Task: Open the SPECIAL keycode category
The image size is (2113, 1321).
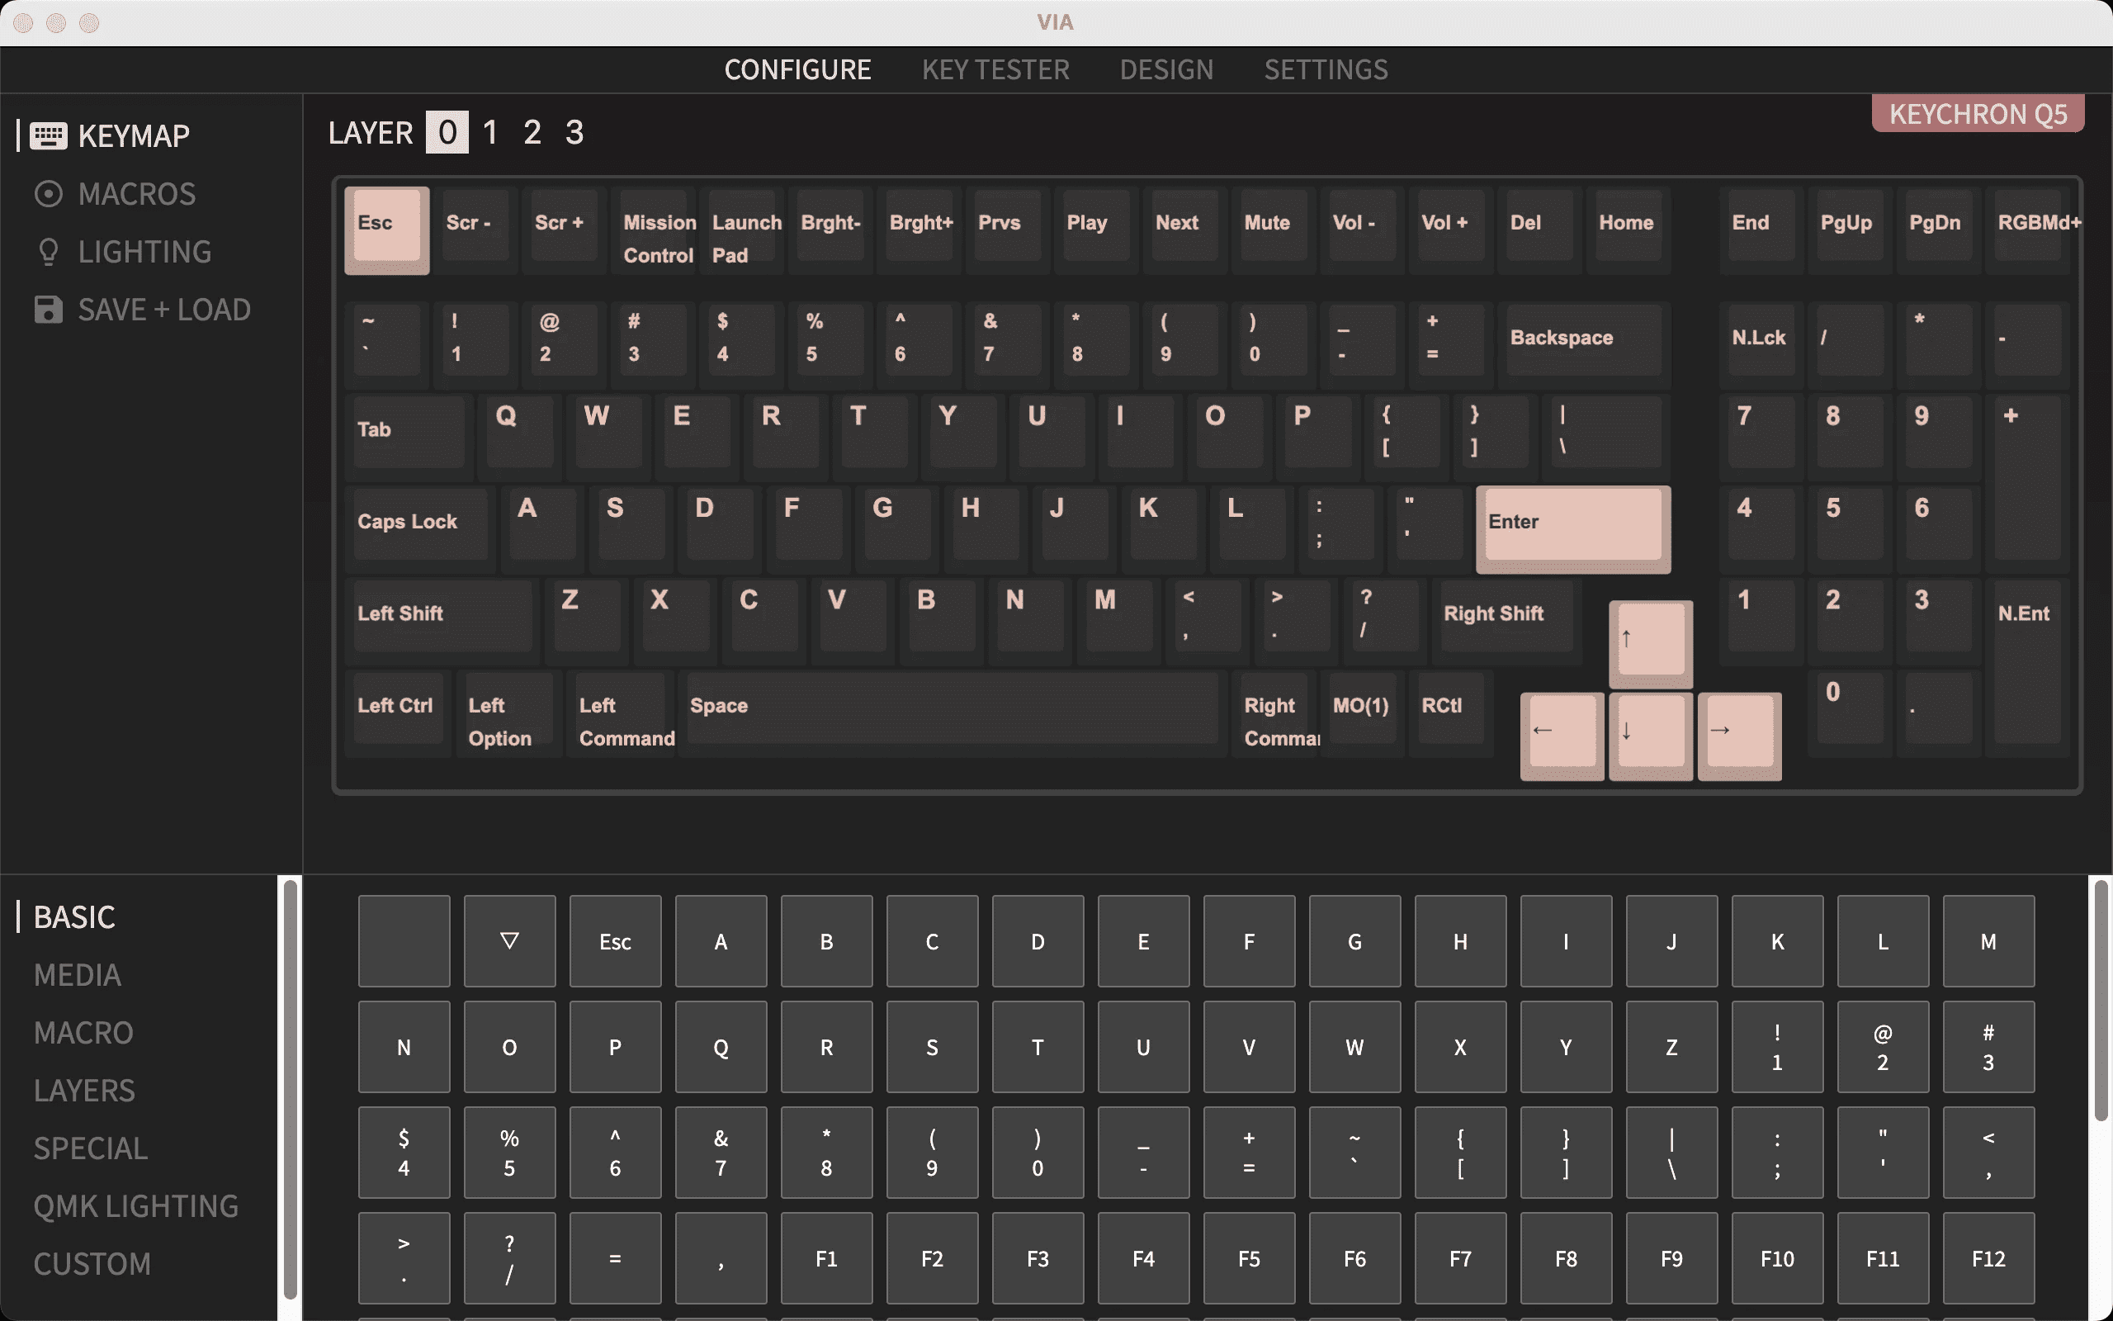Action: click(90, 1147)
